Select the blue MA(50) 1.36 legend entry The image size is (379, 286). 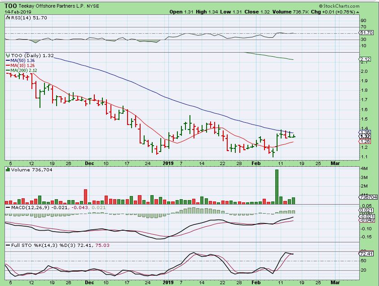coord(20,61)
